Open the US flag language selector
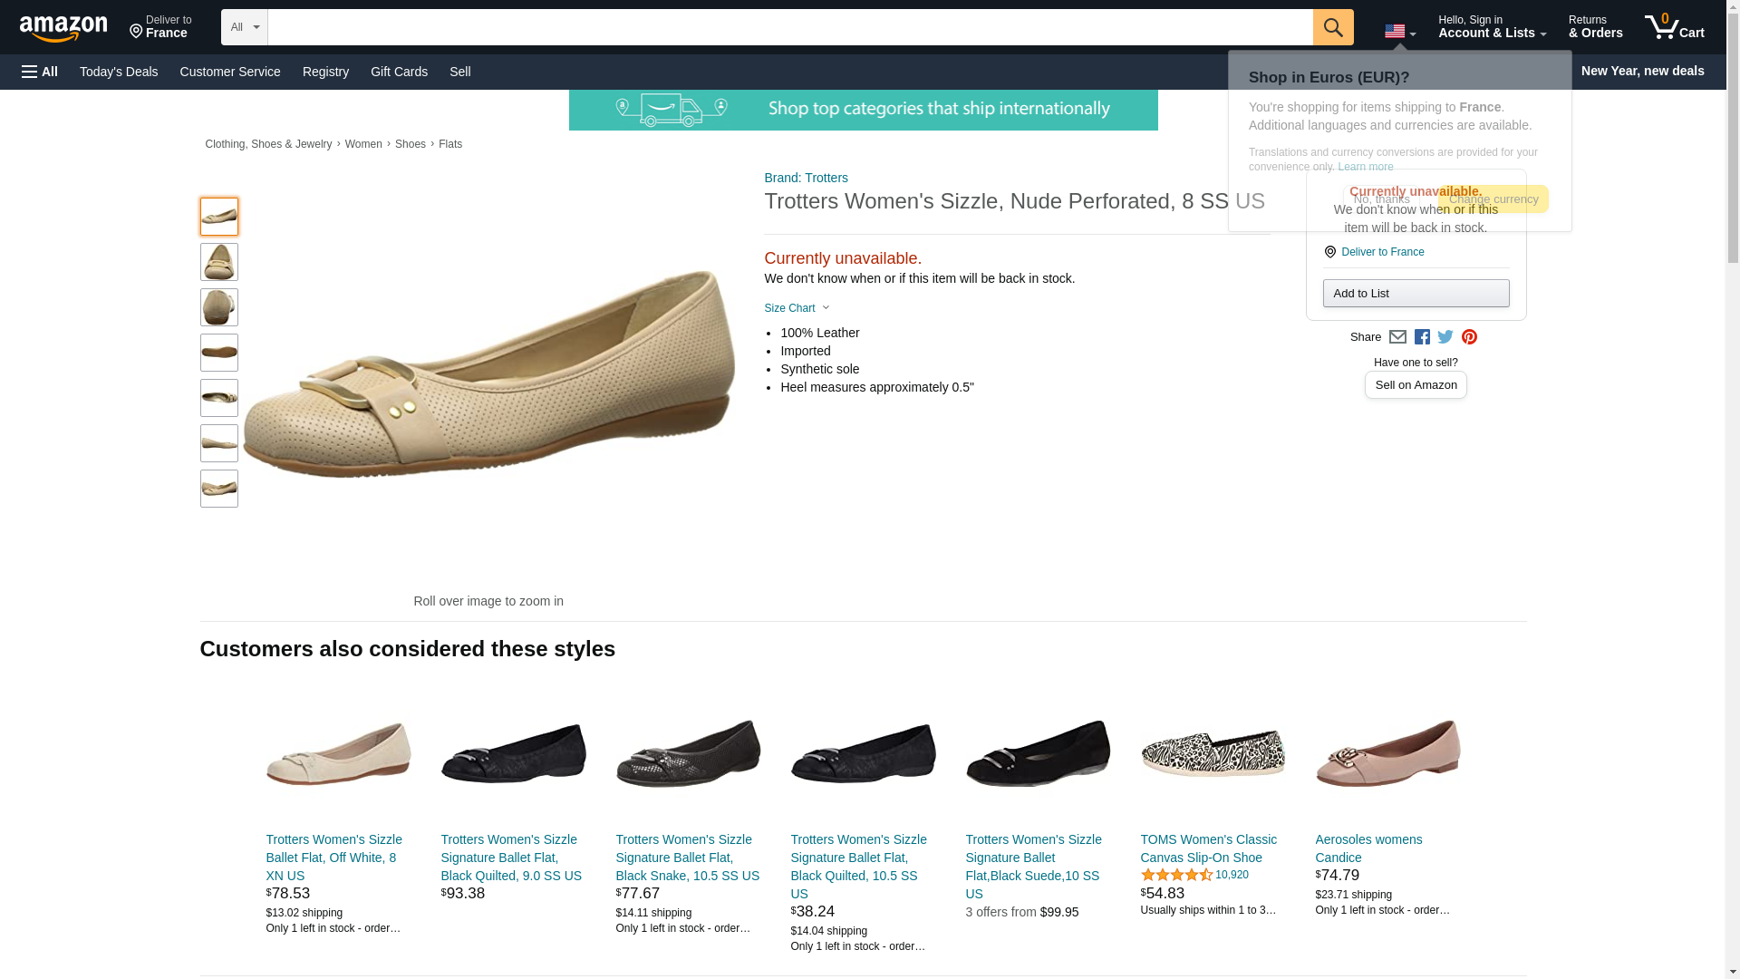 (1399, 32)
